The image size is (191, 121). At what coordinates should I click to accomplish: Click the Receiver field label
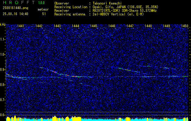click(x=62, y=11)
